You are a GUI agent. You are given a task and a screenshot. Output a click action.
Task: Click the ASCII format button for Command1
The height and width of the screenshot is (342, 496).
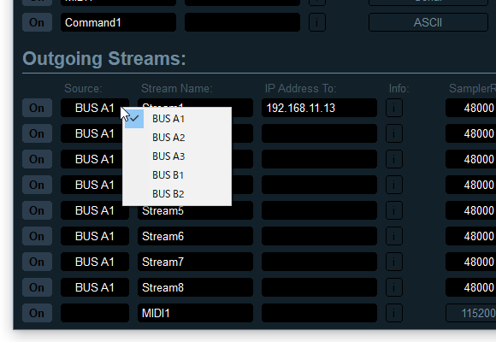(428, 22)
